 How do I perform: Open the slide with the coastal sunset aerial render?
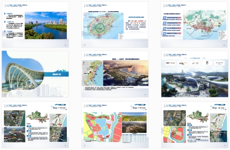coord(115,74)
